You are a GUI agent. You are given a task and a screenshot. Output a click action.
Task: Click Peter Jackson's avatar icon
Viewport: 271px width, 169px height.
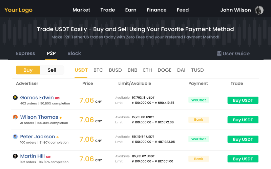point(15,137)
